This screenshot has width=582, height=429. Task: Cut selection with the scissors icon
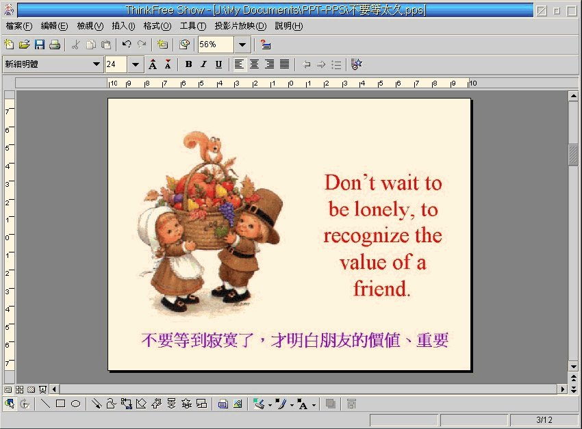click(x=76, y=45)
